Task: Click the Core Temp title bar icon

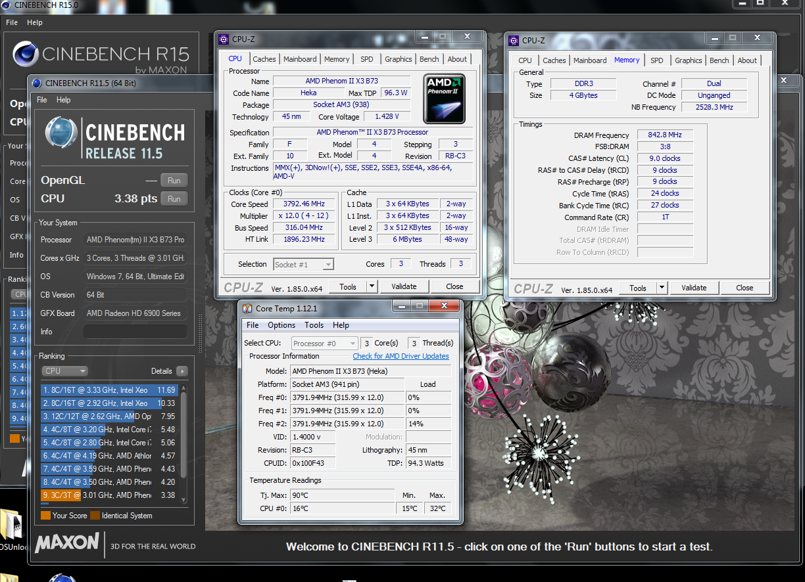Action: pos(247,308)
